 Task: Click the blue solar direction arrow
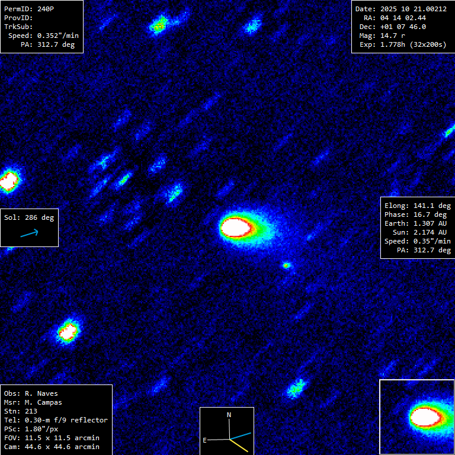29,233
